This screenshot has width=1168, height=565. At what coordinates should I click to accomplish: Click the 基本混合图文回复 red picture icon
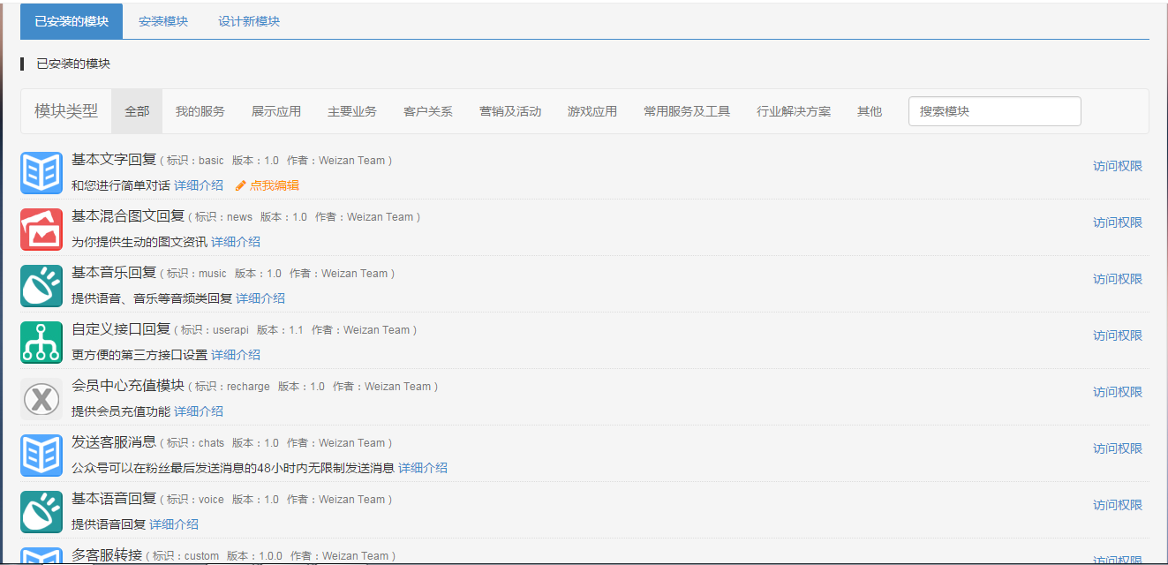click(x=41, y=229)
